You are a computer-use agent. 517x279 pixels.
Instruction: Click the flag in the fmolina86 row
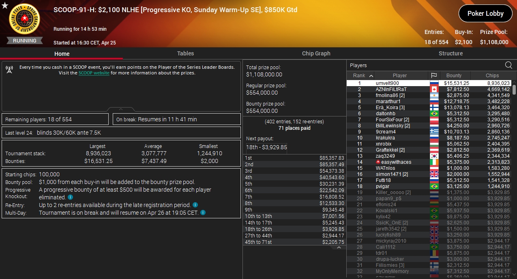coord(433,95)
